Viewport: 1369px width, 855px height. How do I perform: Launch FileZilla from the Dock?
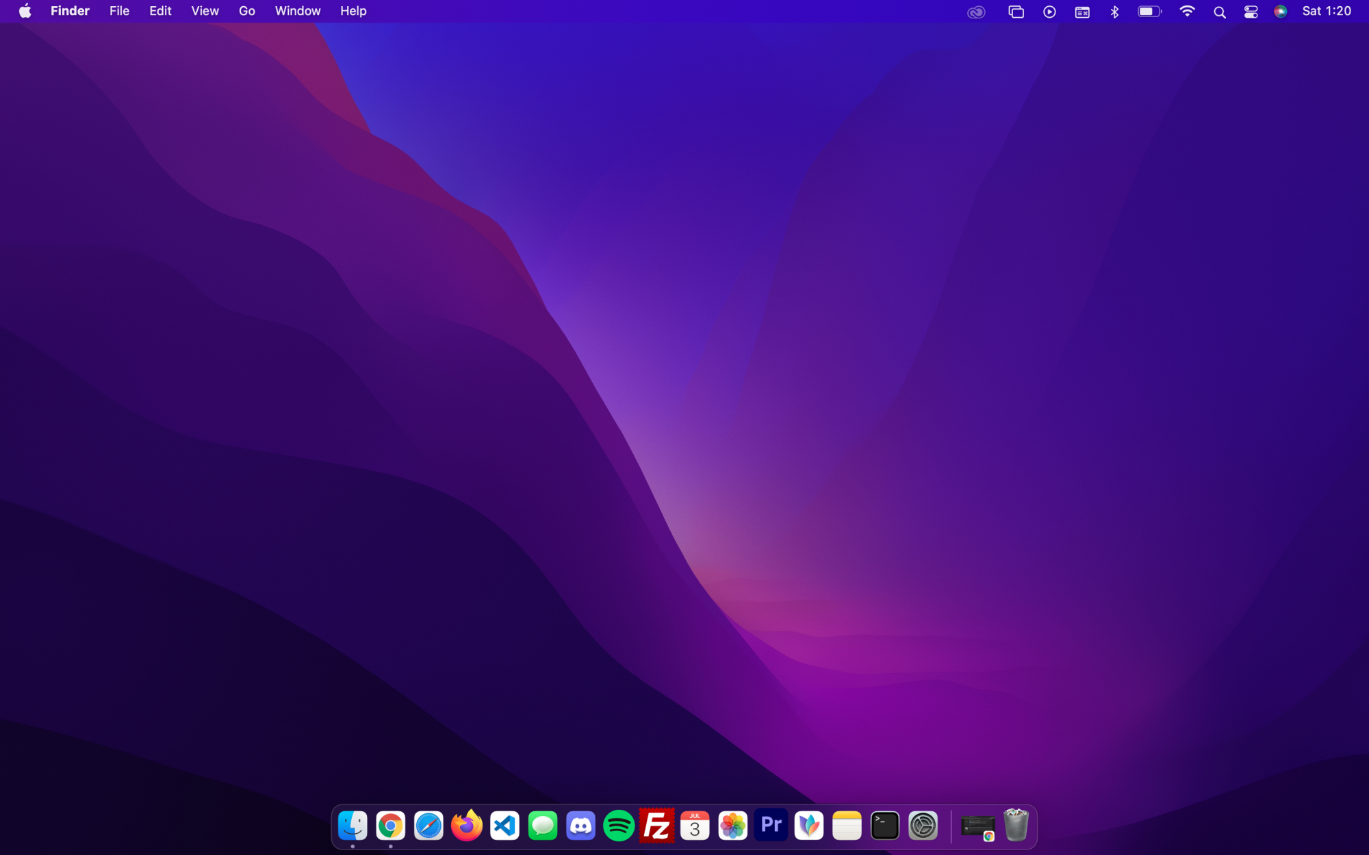657,826
